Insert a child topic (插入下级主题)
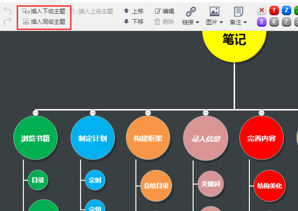Viewport: 298px width, 211px height. pyautogui.click(x=44, y=11)
